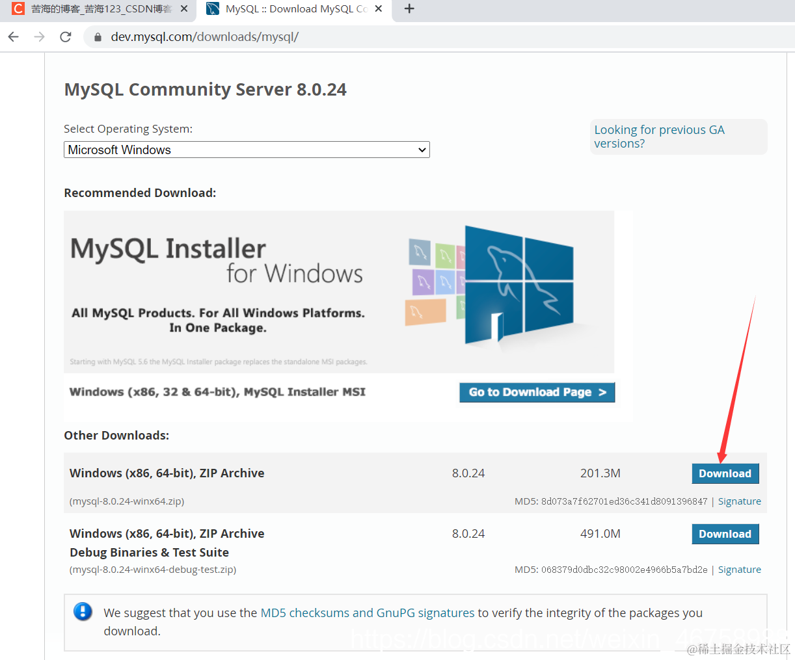Image resolution: width=795 pixels, height=660 pixels.
Task: Open Signature link for mysql-8.0.24-winx64.zip
Action: pyautogui.click(x=740, y=501)
